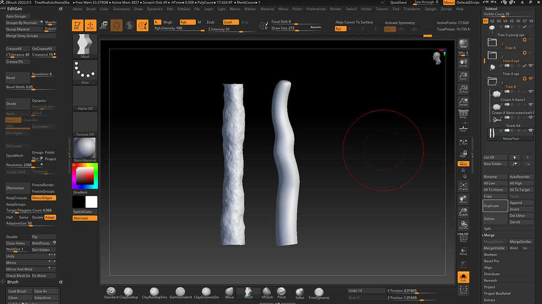Expand the Split section
Viewport: 542px width, 304px height.
(x=487, y=228)
